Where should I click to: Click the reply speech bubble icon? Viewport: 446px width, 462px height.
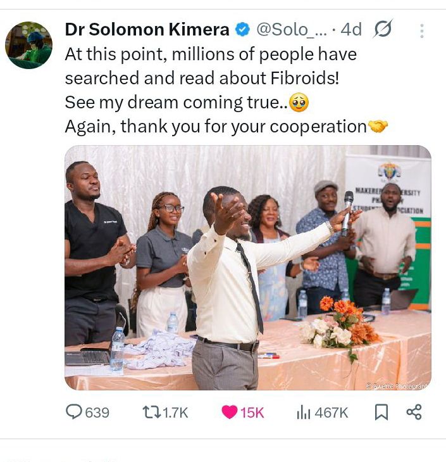click(74, 412)
